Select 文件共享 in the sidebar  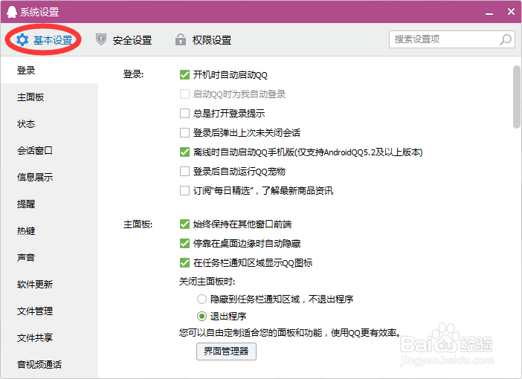pos(50,337)
